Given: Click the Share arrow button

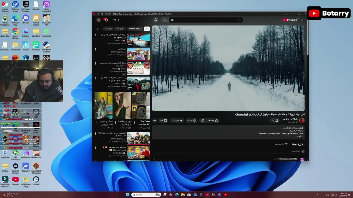Looking at the screenshot, I should (x=192, y=120).
